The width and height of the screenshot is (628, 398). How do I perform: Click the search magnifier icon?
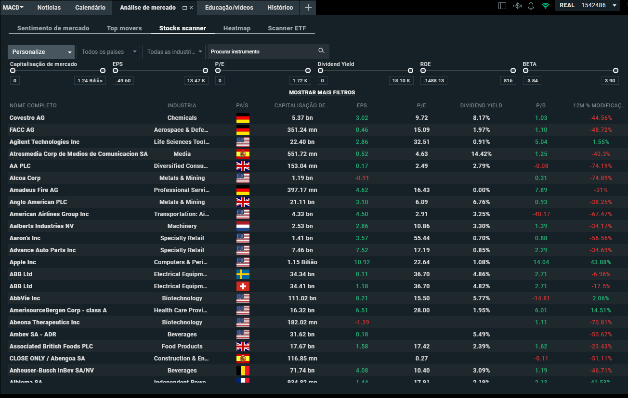[321, 51]
